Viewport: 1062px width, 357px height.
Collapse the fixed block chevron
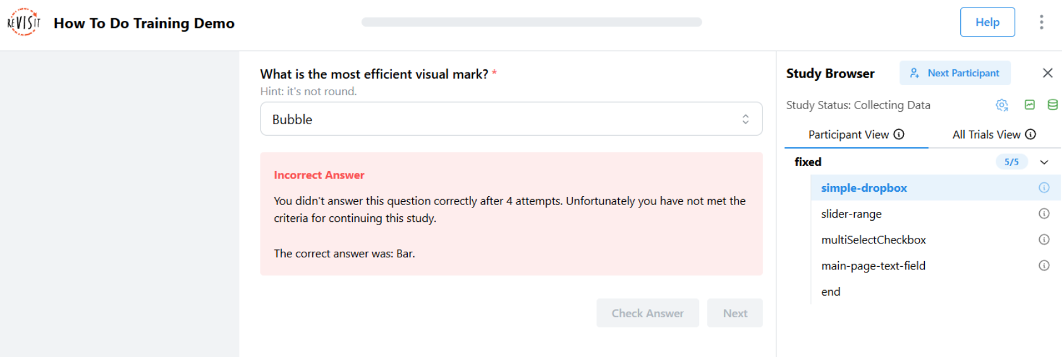tap(1044, 162)
